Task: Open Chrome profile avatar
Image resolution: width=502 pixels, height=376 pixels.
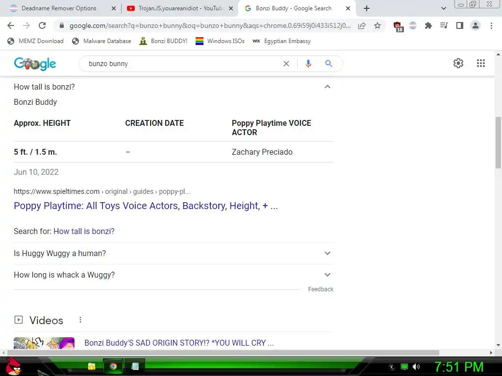Action: click(476, 25)
